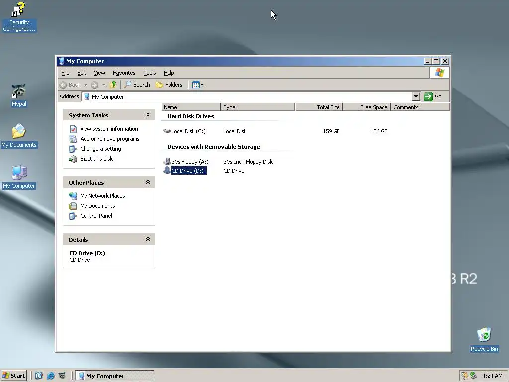Select My Computer desktop icon
Screen dimensions: 509x382
coord(19,177)
